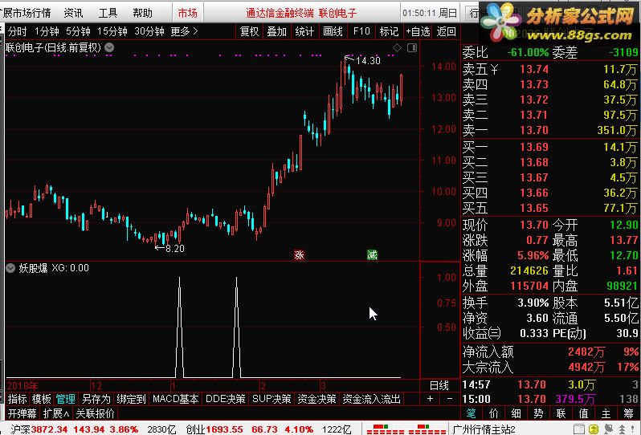
Task: Open the 帮助 menu
Action: click(x=143, y=13)
